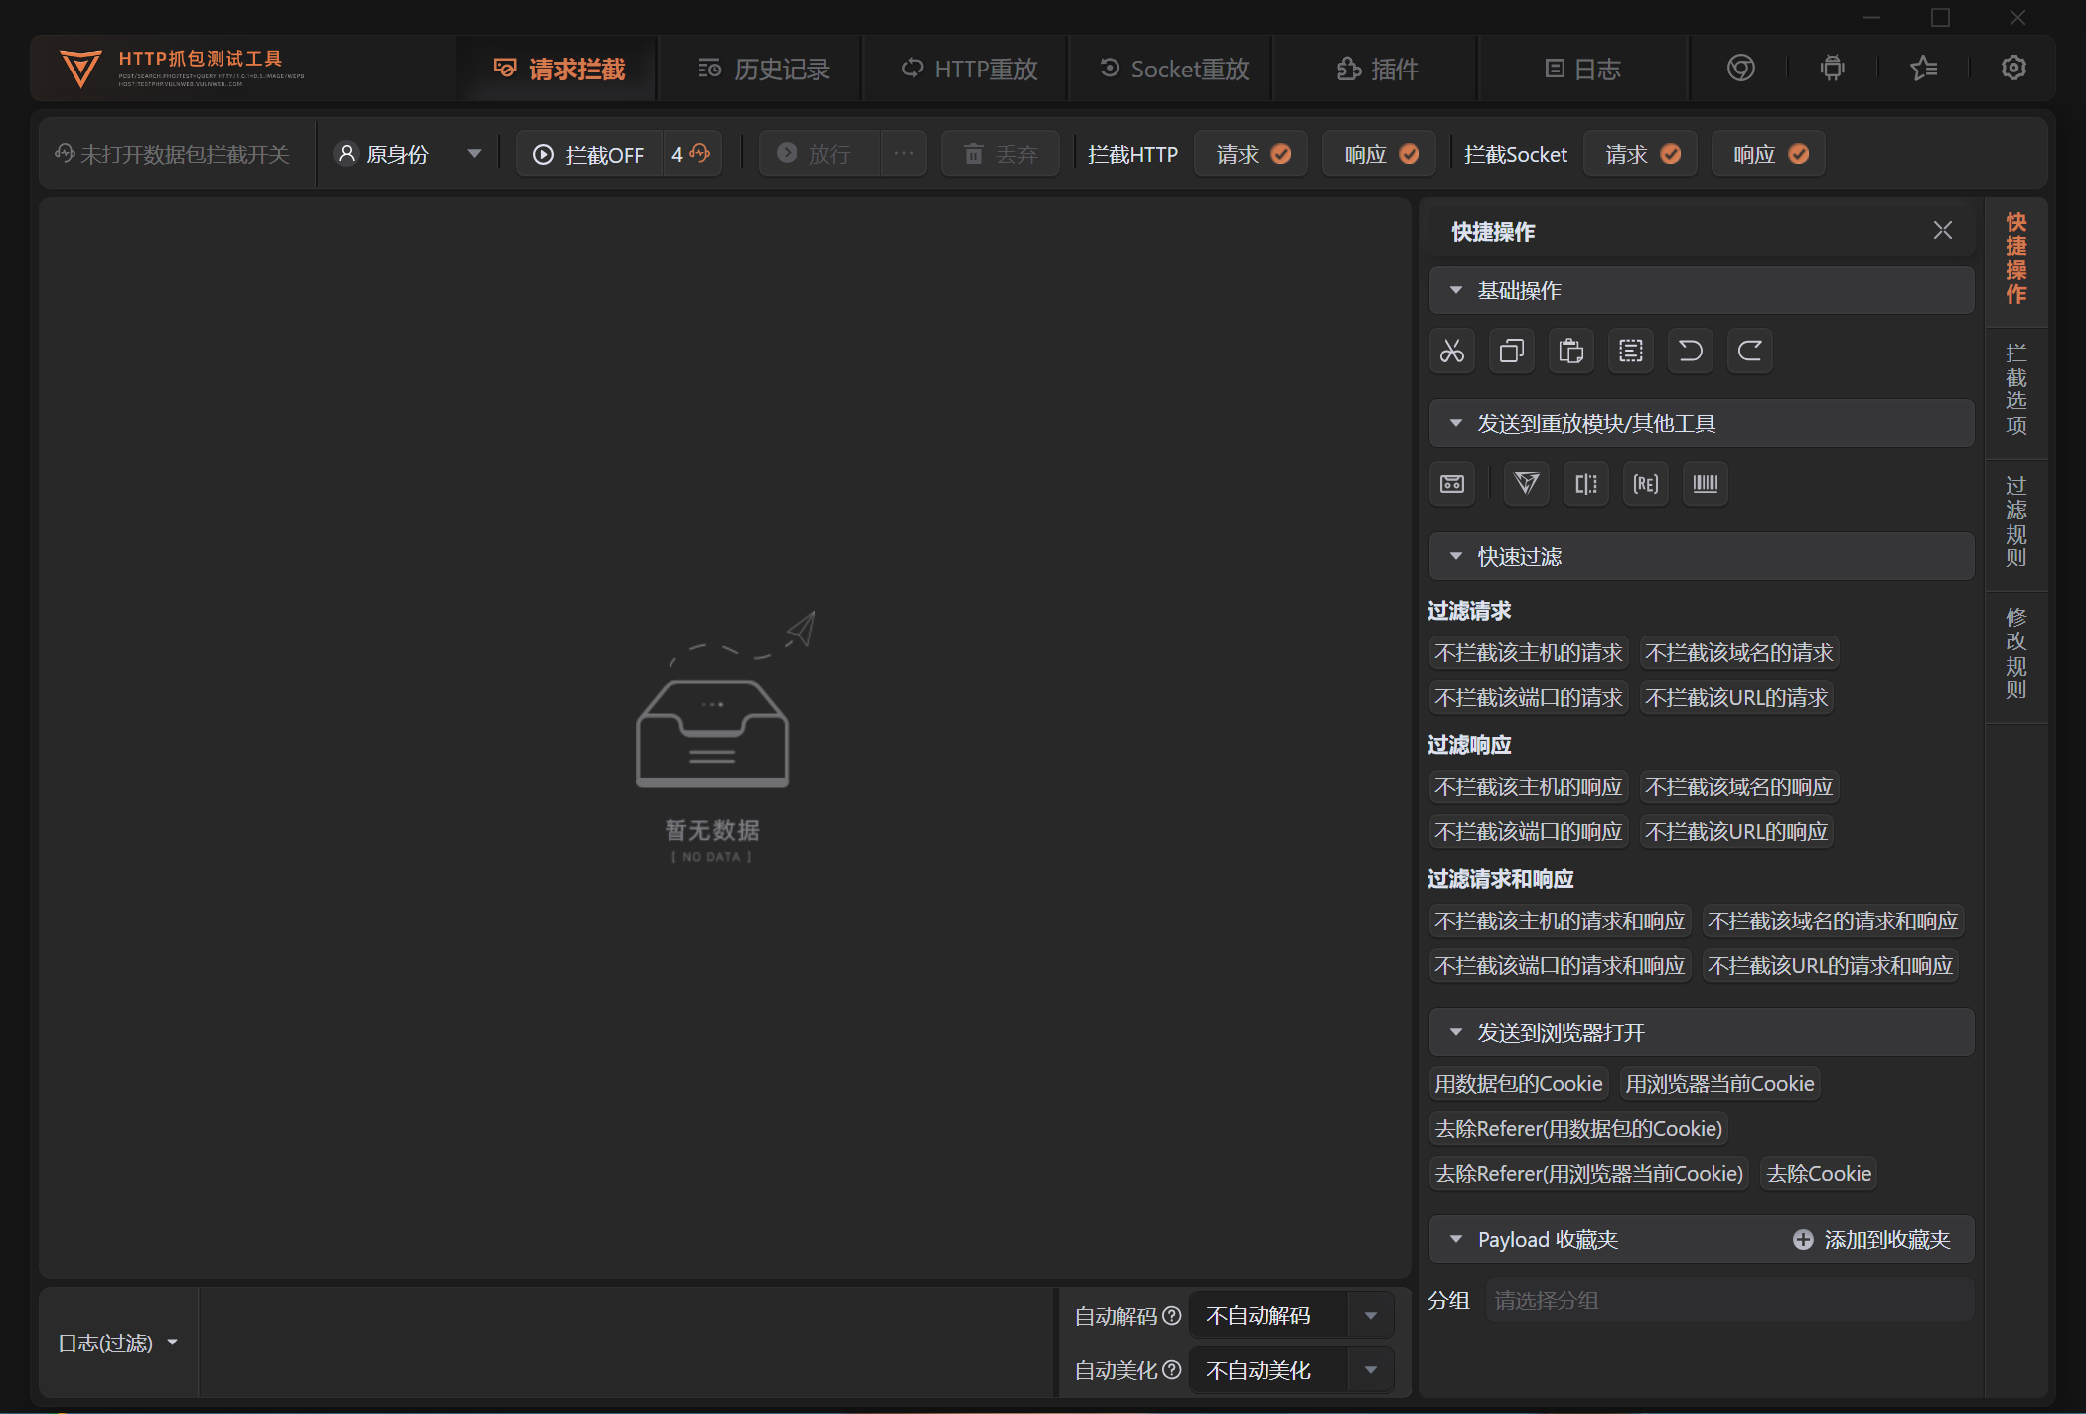Click the cut scissors icon
The image size is (2086, 1414).
pyautogui.click(x=1451, y=351)
